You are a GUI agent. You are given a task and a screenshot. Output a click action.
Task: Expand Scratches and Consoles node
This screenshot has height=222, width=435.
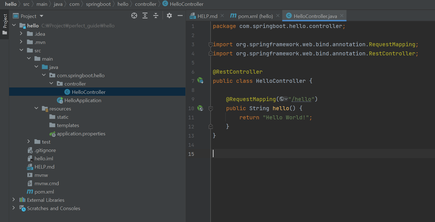tap(14, 208)
